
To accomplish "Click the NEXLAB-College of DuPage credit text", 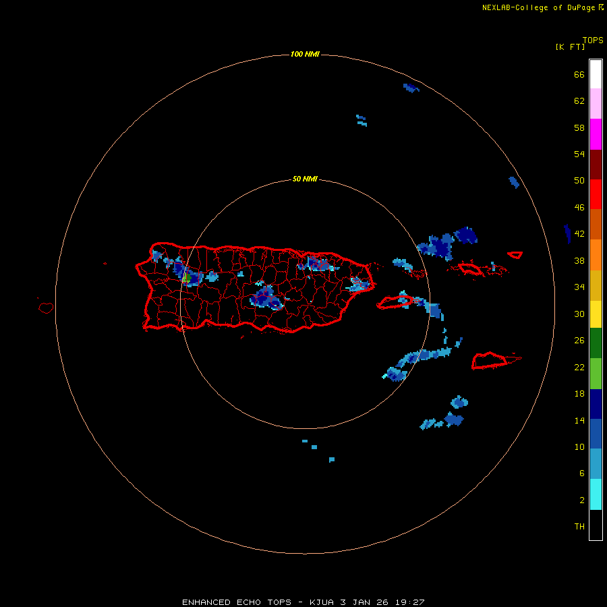I will point(542,7).
